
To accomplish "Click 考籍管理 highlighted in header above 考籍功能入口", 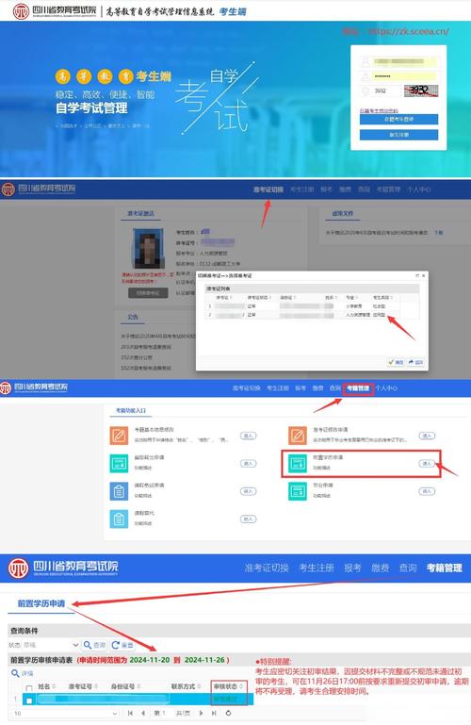I will pos(358,387).
